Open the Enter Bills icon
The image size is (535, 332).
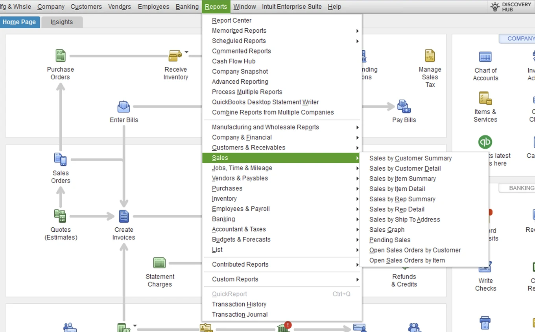(124, 106)
